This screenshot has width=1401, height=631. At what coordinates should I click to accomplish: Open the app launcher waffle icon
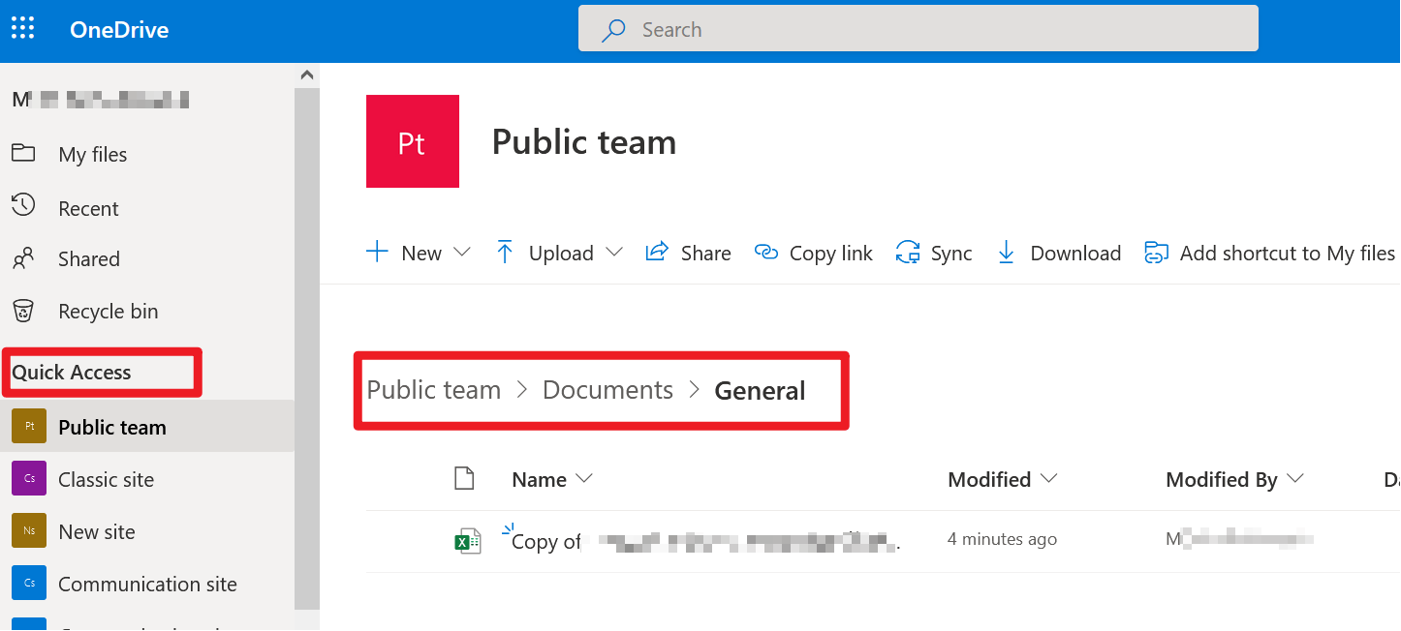(22, 29)
